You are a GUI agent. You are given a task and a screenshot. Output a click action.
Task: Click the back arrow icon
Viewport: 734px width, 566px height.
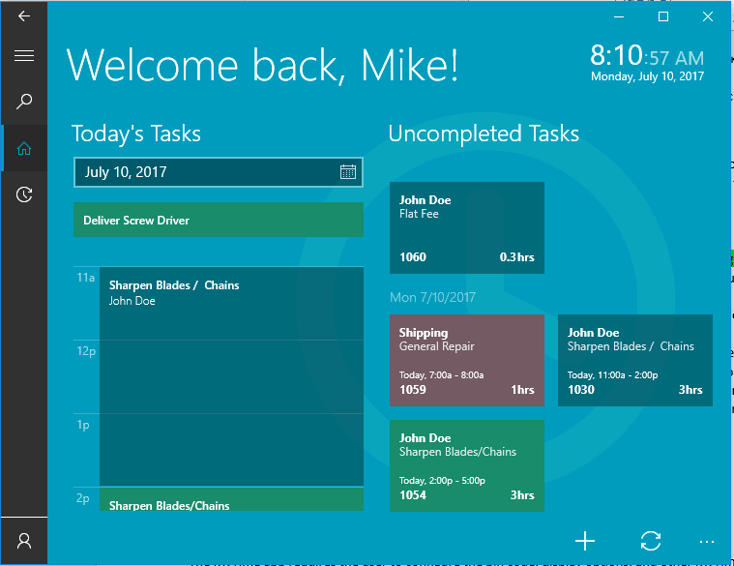(x=24, y=16)
